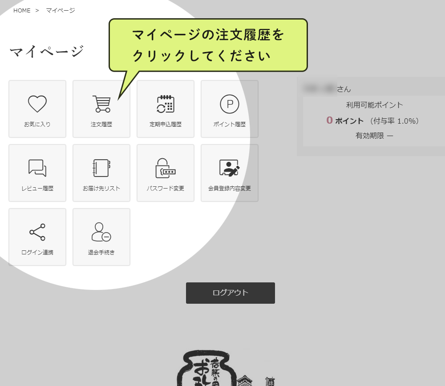
Task: Select マイページ in the breadcrumb trail
Action: tap(60, 10)
